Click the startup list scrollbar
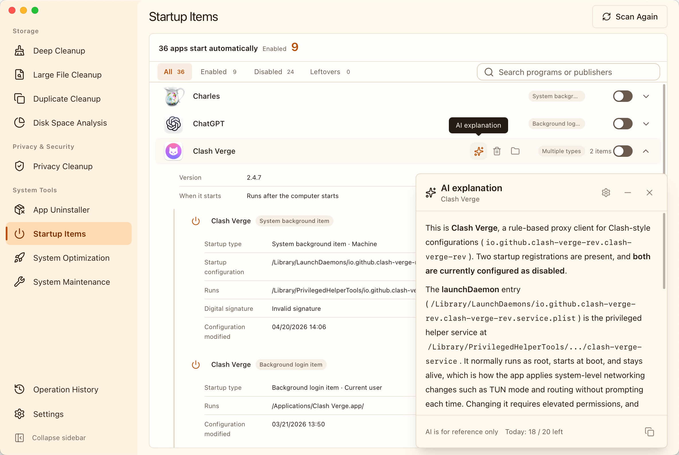 tap(664, 129)
